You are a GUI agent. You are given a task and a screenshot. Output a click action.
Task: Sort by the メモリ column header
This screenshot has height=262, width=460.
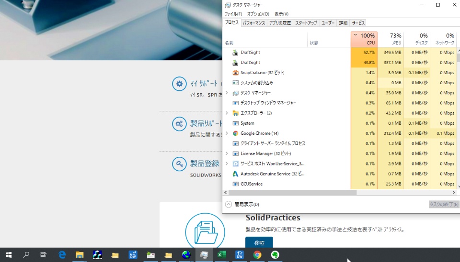click(x=391, y=39)
